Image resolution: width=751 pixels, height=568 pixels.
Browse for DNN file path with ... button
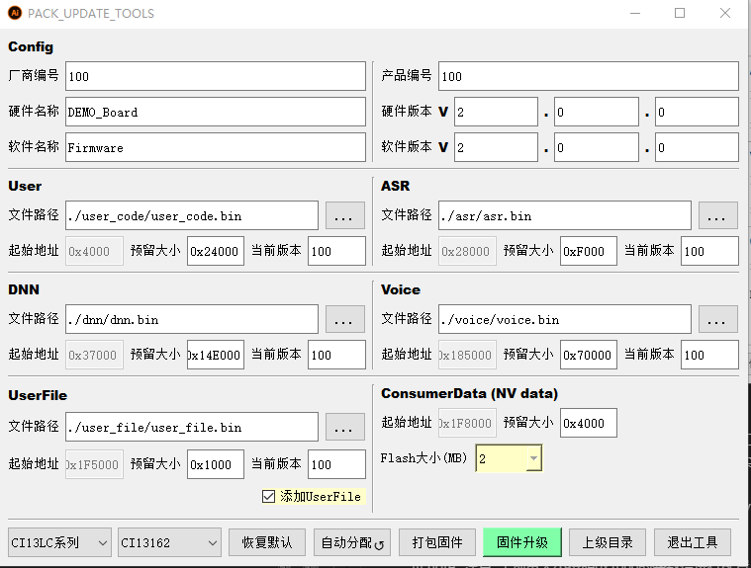[344, 320]
